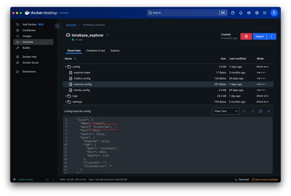Switch to the Container in-use tab
The width and height of the screenshot is (291, 196).
(x=96, y=51)
